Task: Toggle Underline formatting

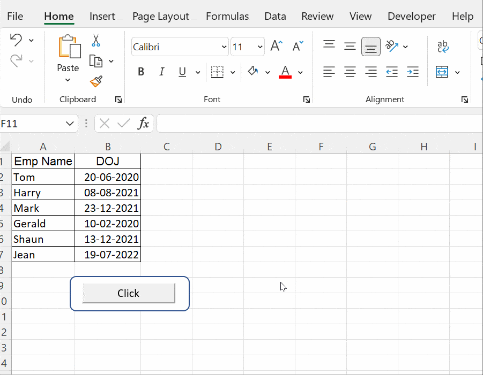Action: pos(182,72)
